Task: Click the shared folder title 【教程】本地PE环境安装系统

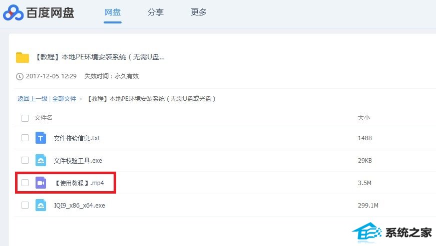Action: click(100, 57)
